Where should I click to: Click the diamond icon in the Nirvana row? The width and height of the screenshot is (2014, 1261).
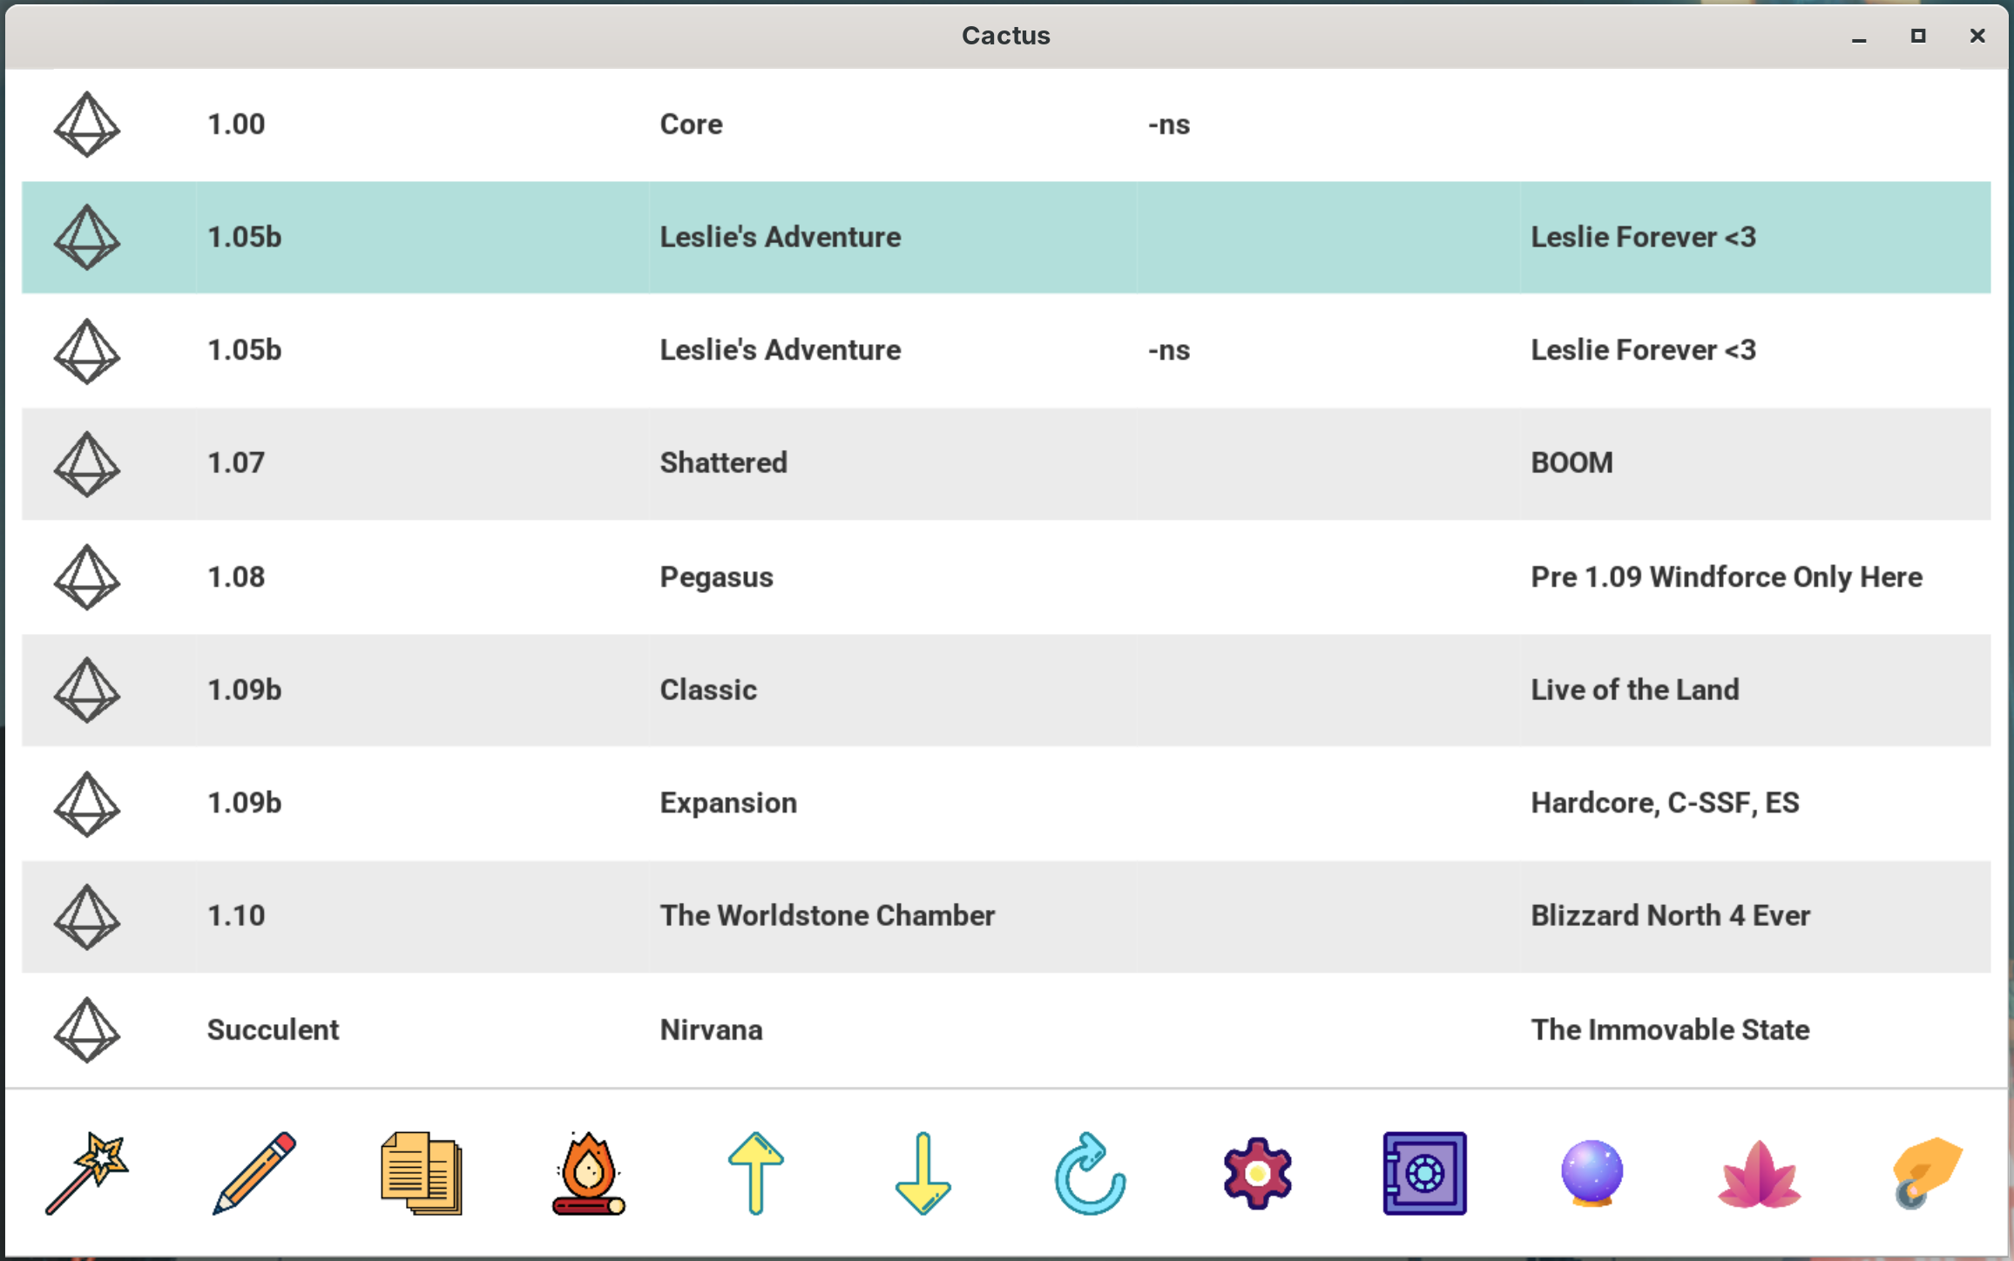(87, 1029)
